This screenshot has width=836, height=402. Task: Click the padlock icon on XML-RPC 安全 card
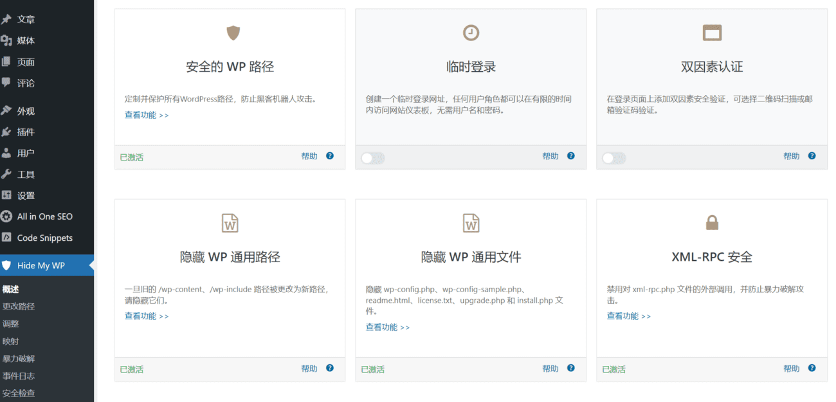[712, 223]
